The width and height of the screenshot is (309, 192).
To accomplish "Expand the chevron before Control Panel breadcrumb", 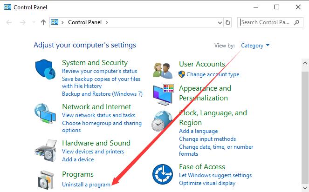I will [62, 22].
